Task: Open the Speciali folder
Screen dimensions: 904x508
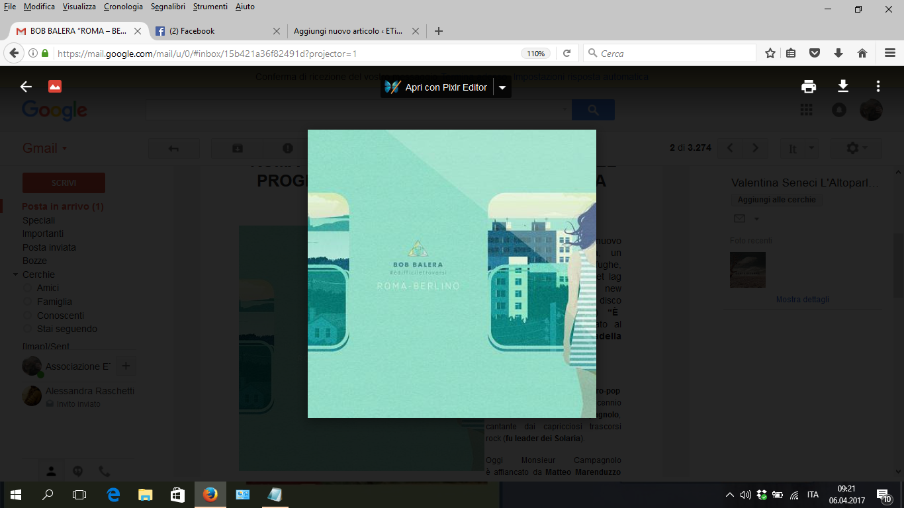Action: (x=39, y=220)
